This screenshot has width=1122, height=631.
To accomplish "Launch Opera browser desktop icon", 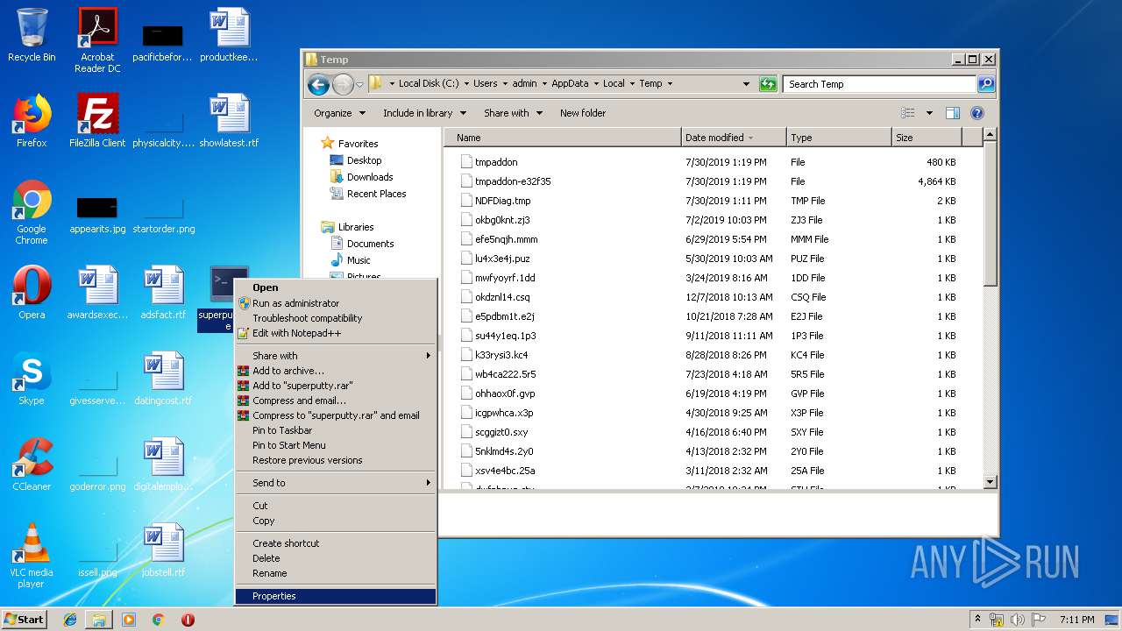I will coord(32,293).
